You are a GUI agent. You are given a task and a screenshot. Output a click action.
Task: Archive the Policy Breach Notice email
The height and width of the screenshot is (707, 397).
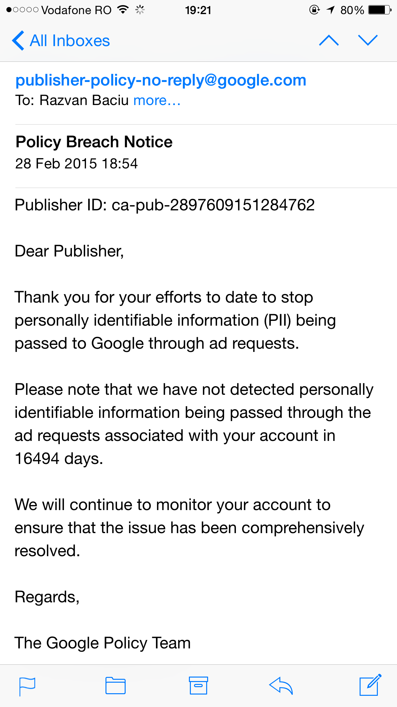pyautogui.click(x=198, y=686)
